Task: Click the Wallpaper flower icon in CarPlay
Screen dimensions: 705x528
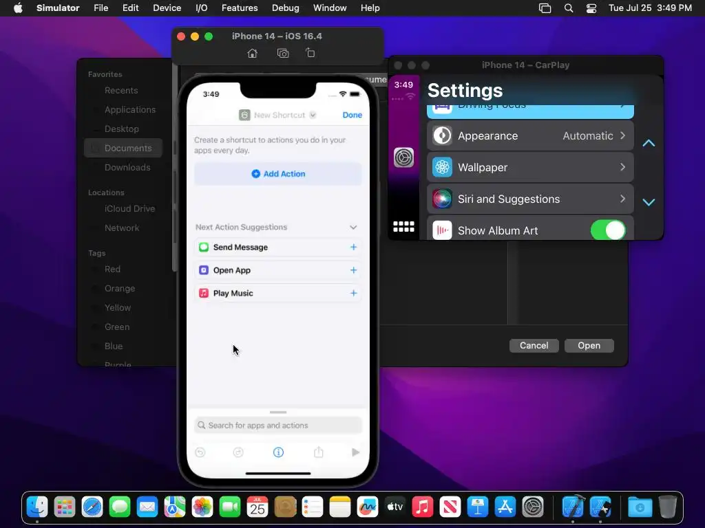Action: click(x=442, y=168)
